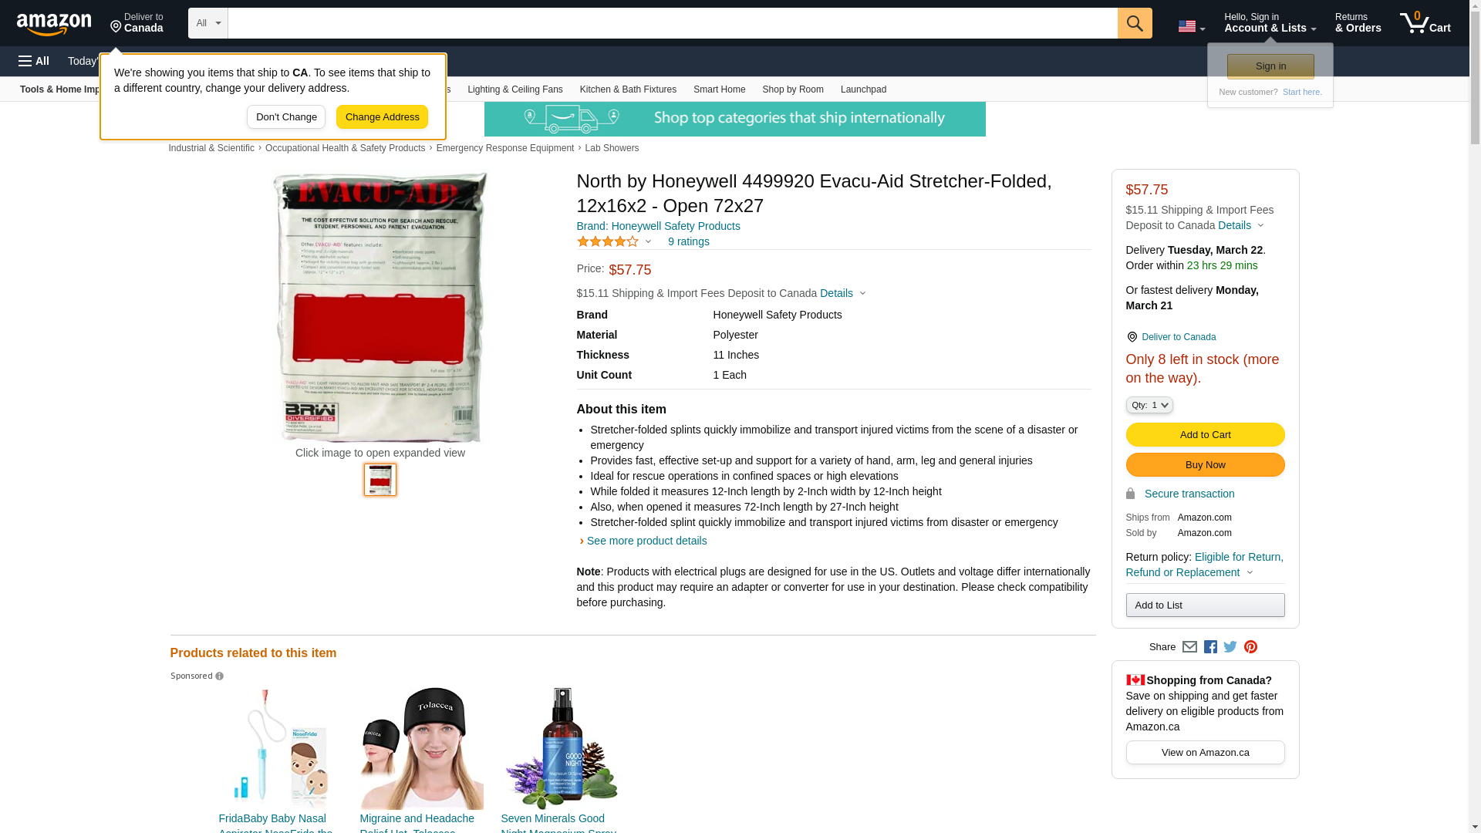1481x833 pixels.
Task: Share product on Twitter icon
Action: click(1230, 647)
